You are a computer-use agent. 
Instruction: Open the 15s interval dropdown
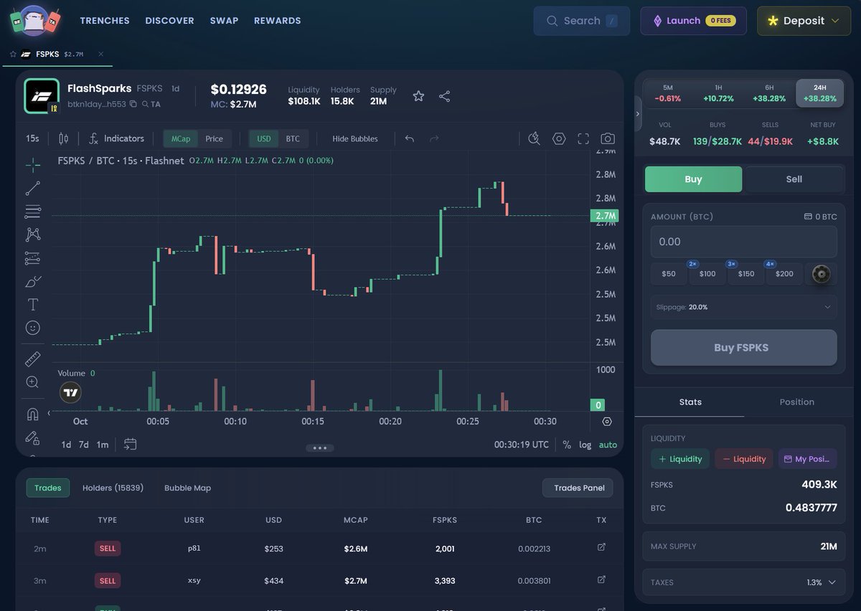point(32,138)
